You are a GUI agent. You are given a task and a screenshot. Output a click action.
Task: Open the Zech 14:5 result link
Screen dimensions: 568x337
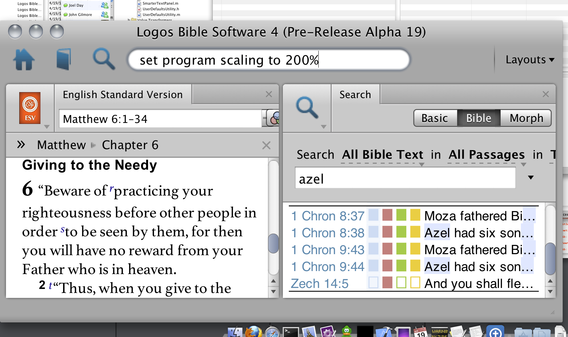pyautogui.click(x=320, y=284)
